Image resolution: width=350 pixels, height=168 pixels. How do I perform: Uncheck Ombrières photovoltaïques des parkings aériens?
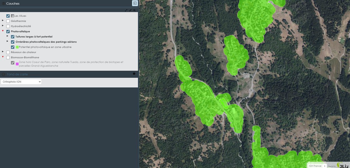[13, 42]
